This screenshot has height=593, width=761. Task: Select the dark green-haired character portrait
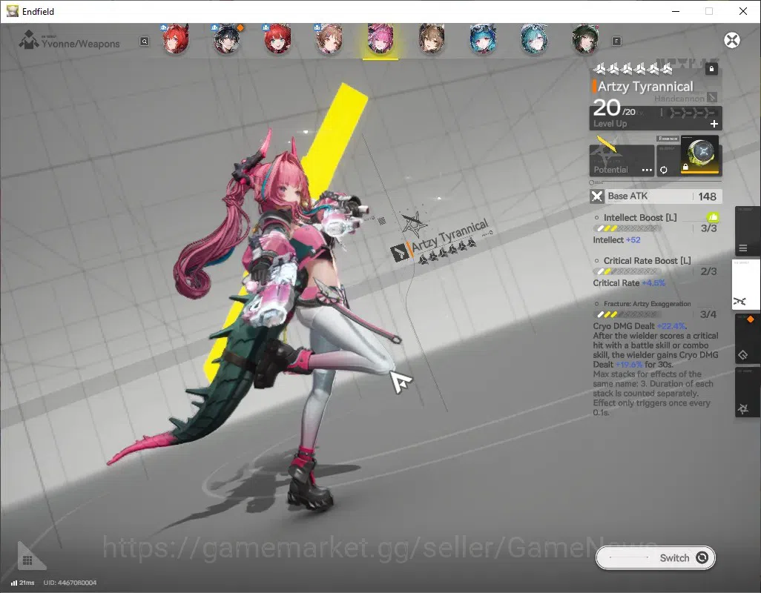(x=584, y=39)
